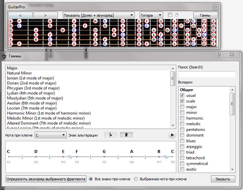Click the Закрыть button
Image resolution: width=243 pixels, height=190 pixels.
[x=223, y=179]
